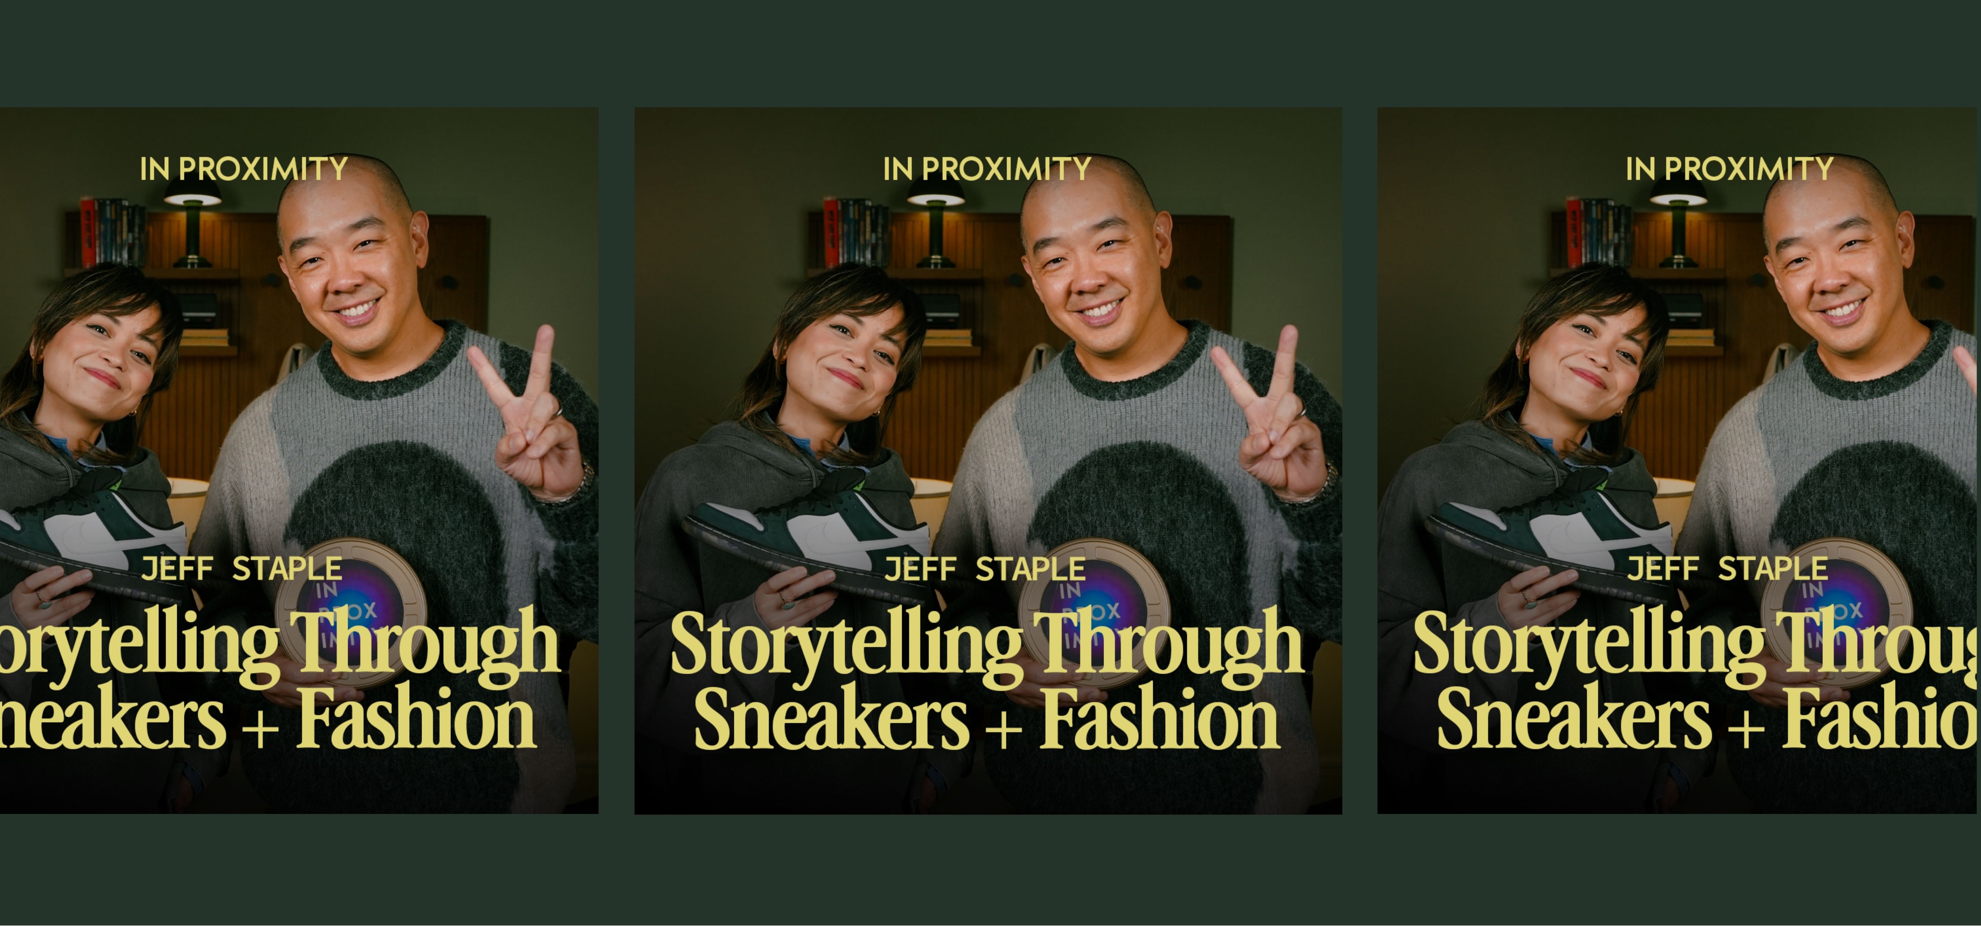Click 'IN PROXIMITY' label on left poster
Viewport: 1981px width, 926px height.
(244, 169)
